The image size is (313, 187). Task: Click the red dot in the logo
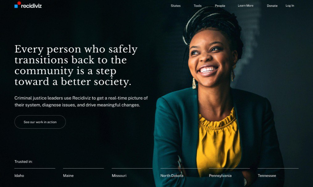[19, 3]
